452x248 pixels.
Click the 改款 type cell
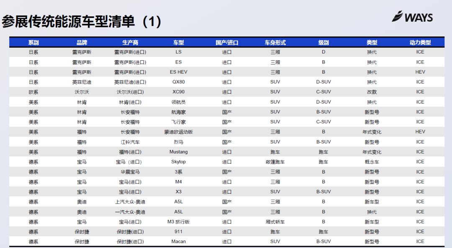[372, 92]
